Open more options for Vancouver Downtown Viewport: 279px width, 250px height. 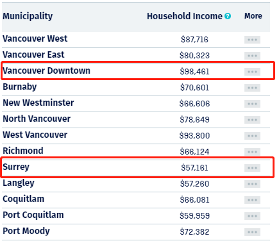pyautogui.click(x=252, y=72)
